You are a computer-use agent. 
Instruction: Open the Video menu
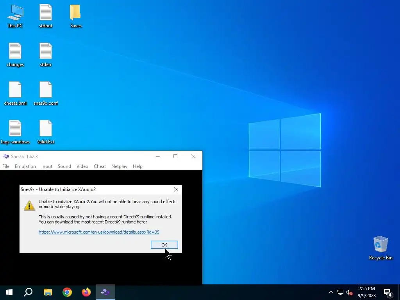pyautogui.click(x=82, y=166)
